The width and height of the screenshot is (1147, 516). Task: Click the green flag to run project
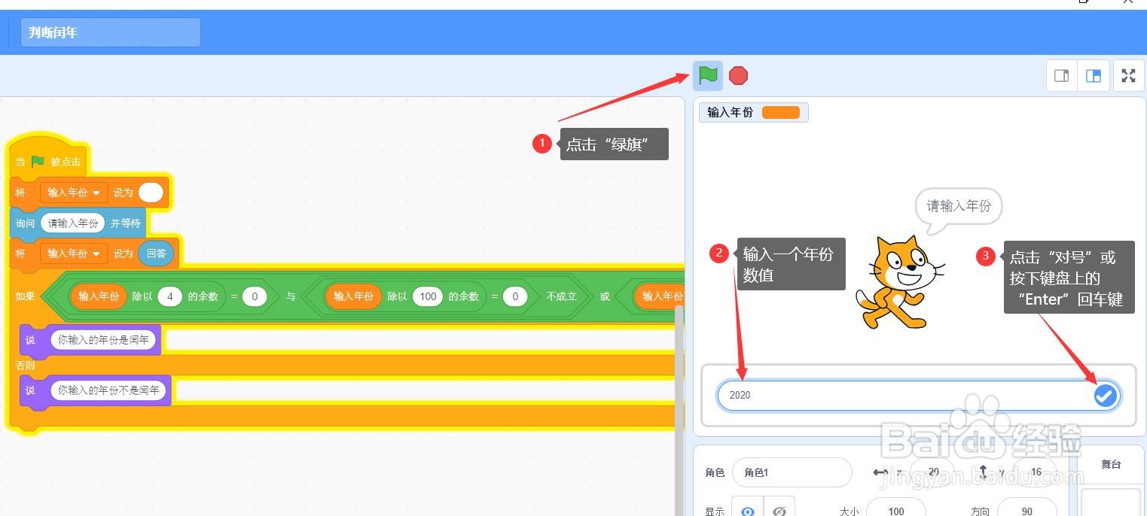click(x=706, y=74)
